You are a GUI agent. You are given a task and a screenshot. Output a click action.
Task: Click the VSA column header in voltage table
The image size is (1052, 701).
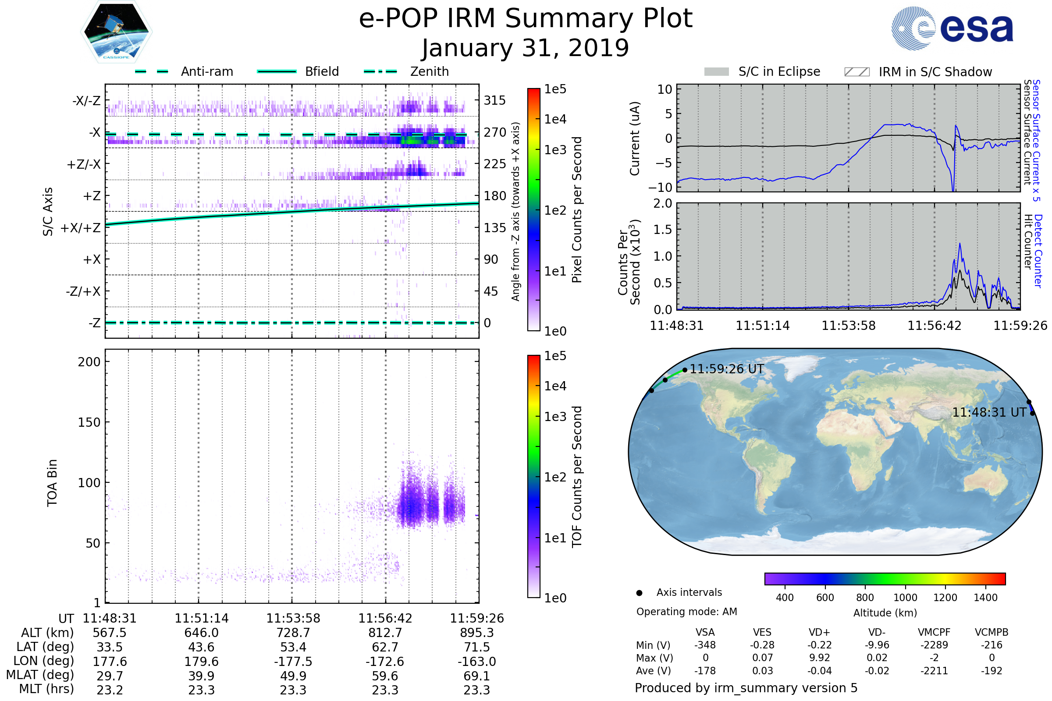click(705, 632)
